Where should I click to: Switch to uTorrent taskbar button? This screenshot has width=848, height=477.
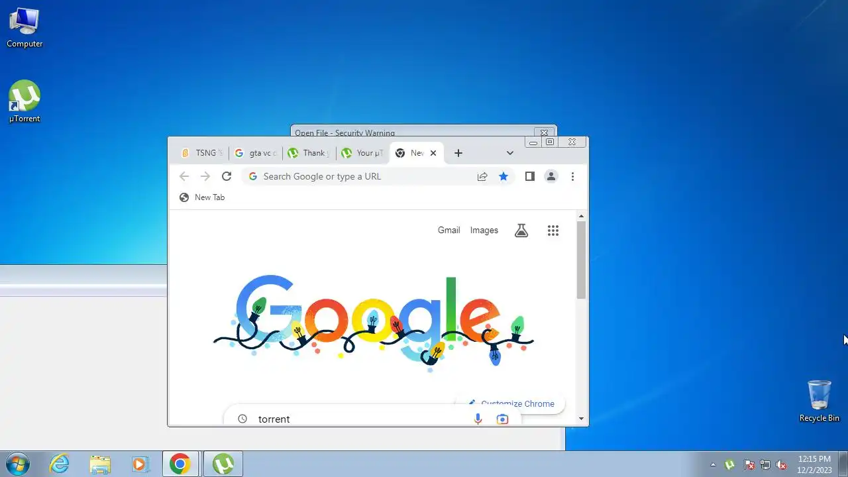[223, 464]
